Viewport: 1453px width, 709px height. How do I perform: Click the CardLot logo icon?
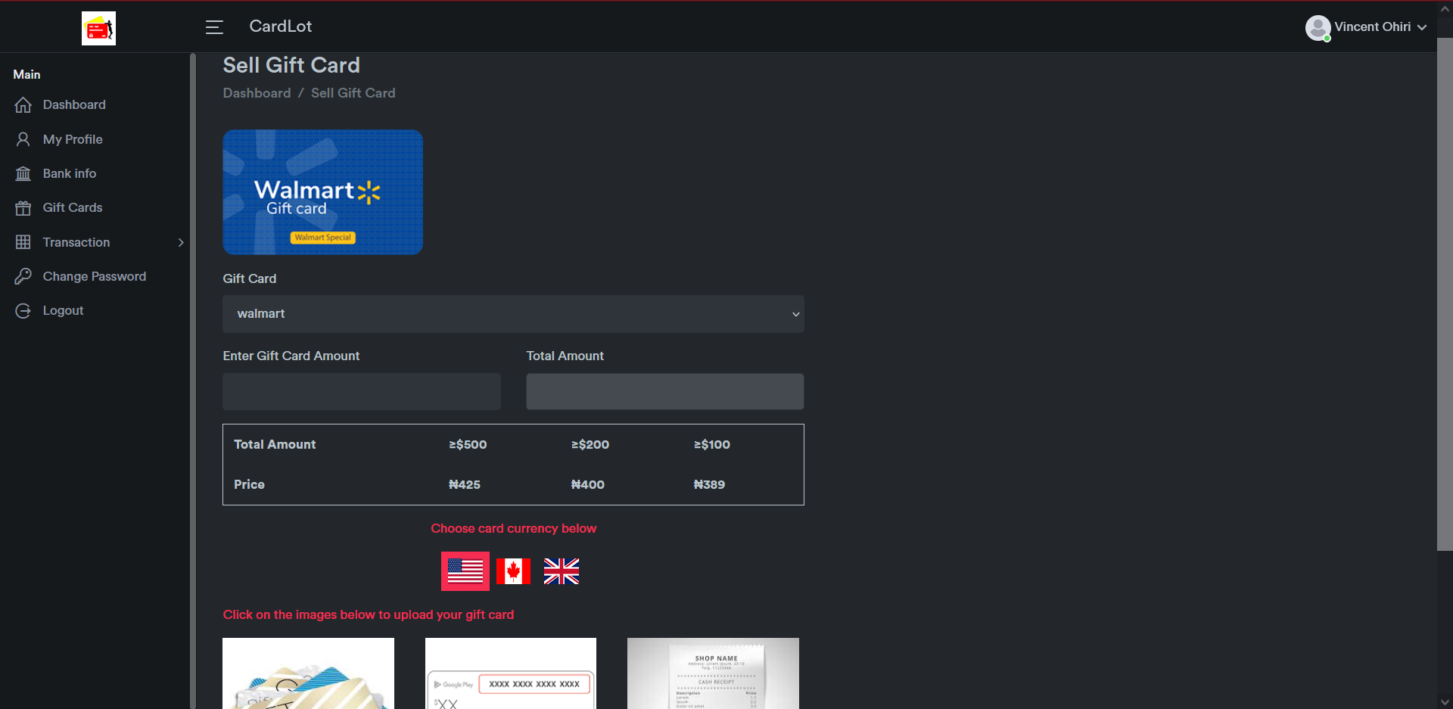[x=98, y=29]
